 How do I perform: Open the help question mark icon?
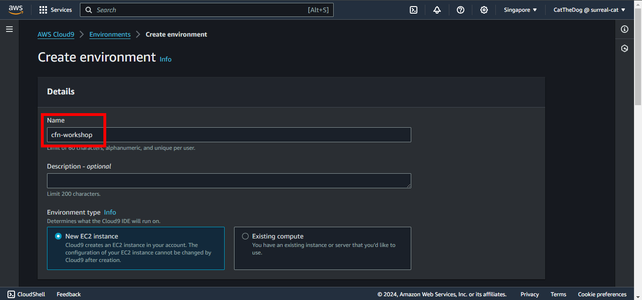coord(461,10)
